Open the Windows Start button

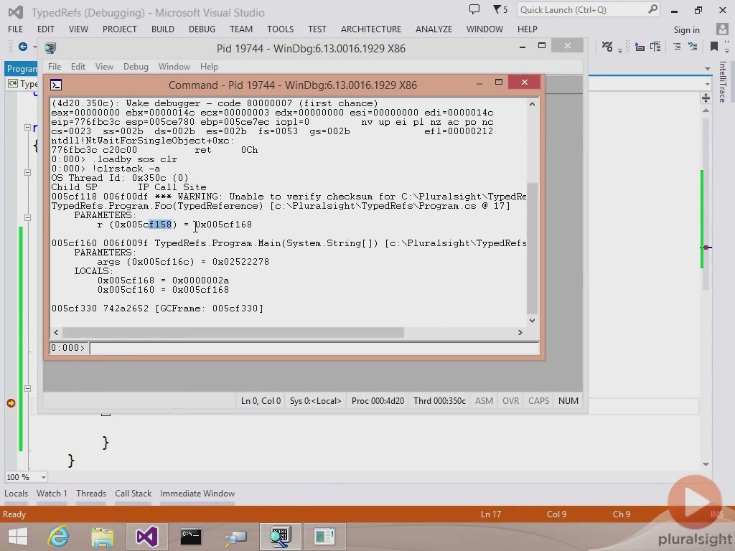[18, 537]
